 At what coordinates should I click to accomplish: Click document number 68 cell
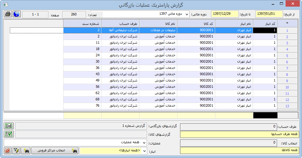pyautogui.click(x=82, y=99)
